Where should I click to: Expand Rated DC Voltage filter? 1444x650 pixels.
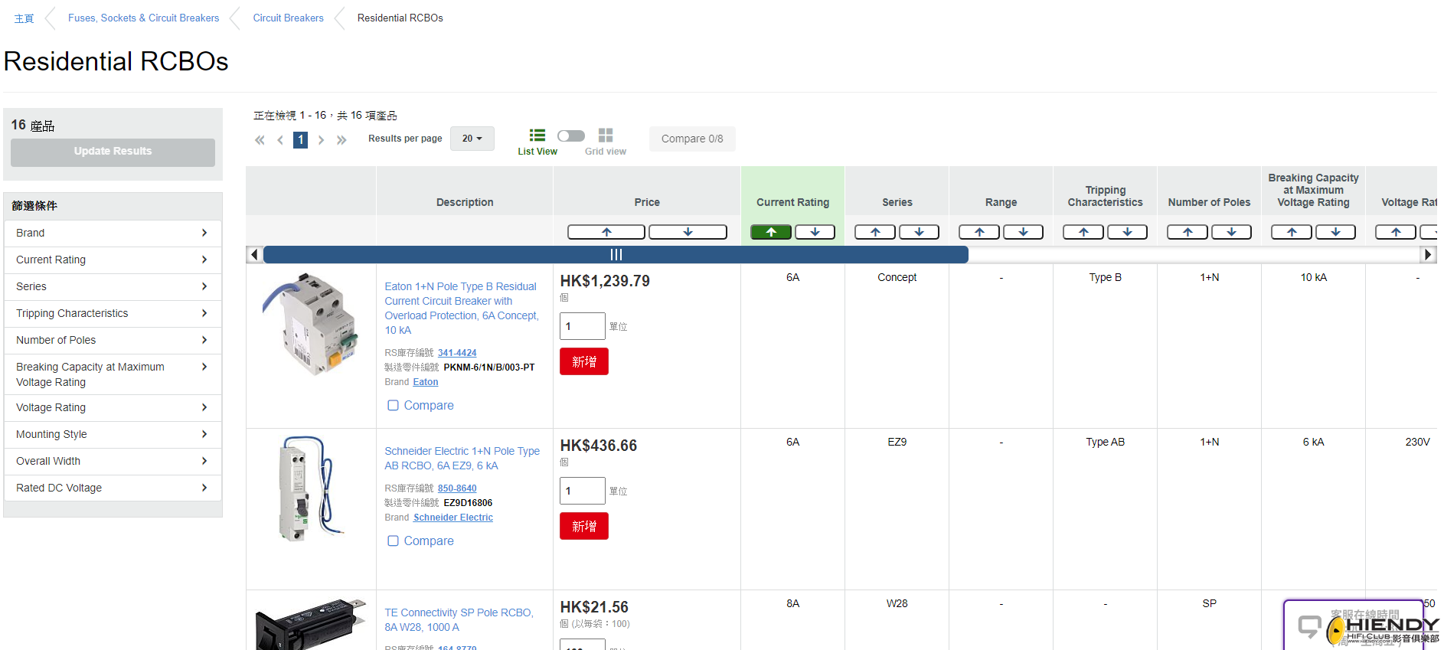(113, 488)
